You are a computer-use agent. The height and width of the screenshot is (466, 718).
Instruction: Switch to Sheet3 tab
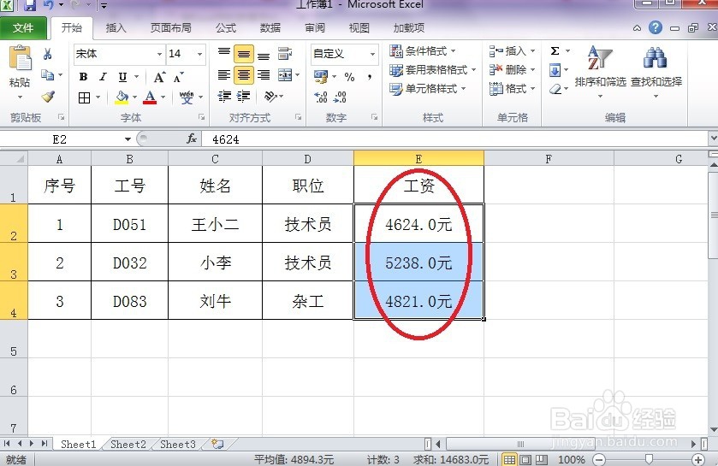click(178, 444)
